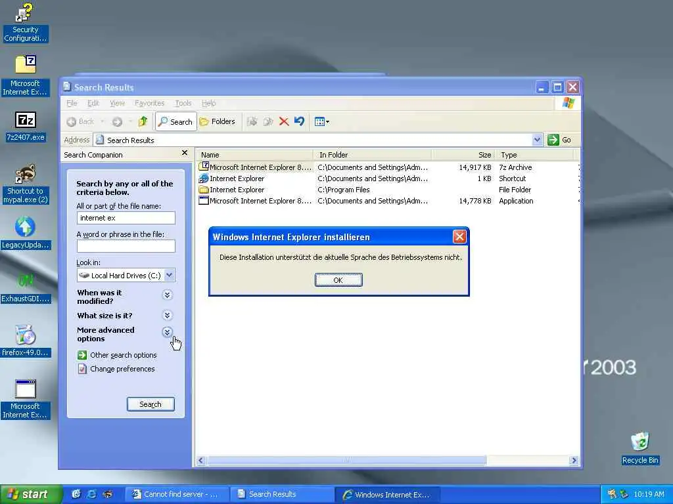Viewport: 673px width, 504px height.
Task: Sort results by Type column
Action: coord(535,155)
